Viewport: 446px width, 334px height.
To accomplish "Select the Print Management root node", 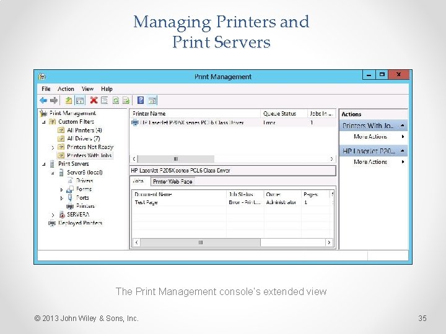I will click(x=72, y=113).
